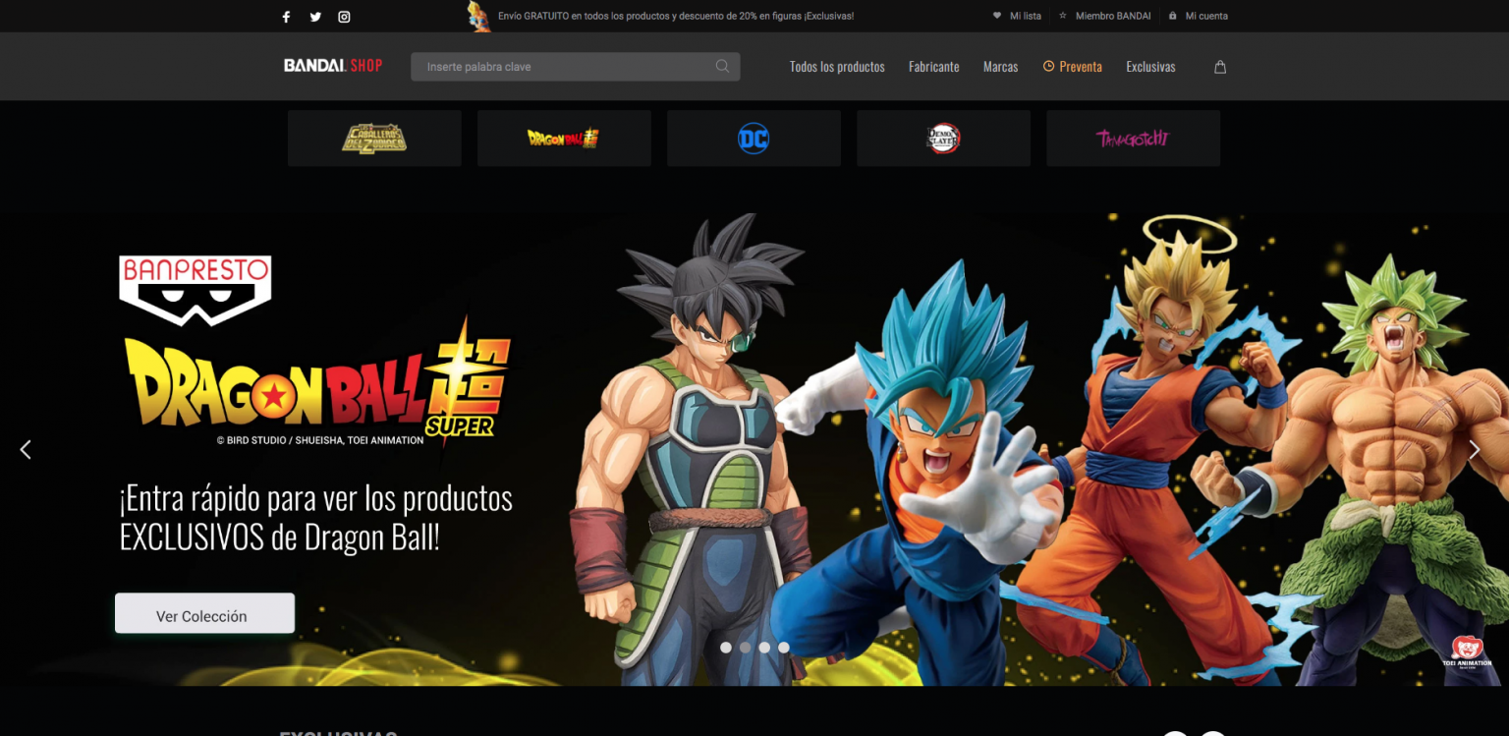This screenshot has width=1509, height=736.
Task: Open the Facebook social icon
Action: [287, 17]
